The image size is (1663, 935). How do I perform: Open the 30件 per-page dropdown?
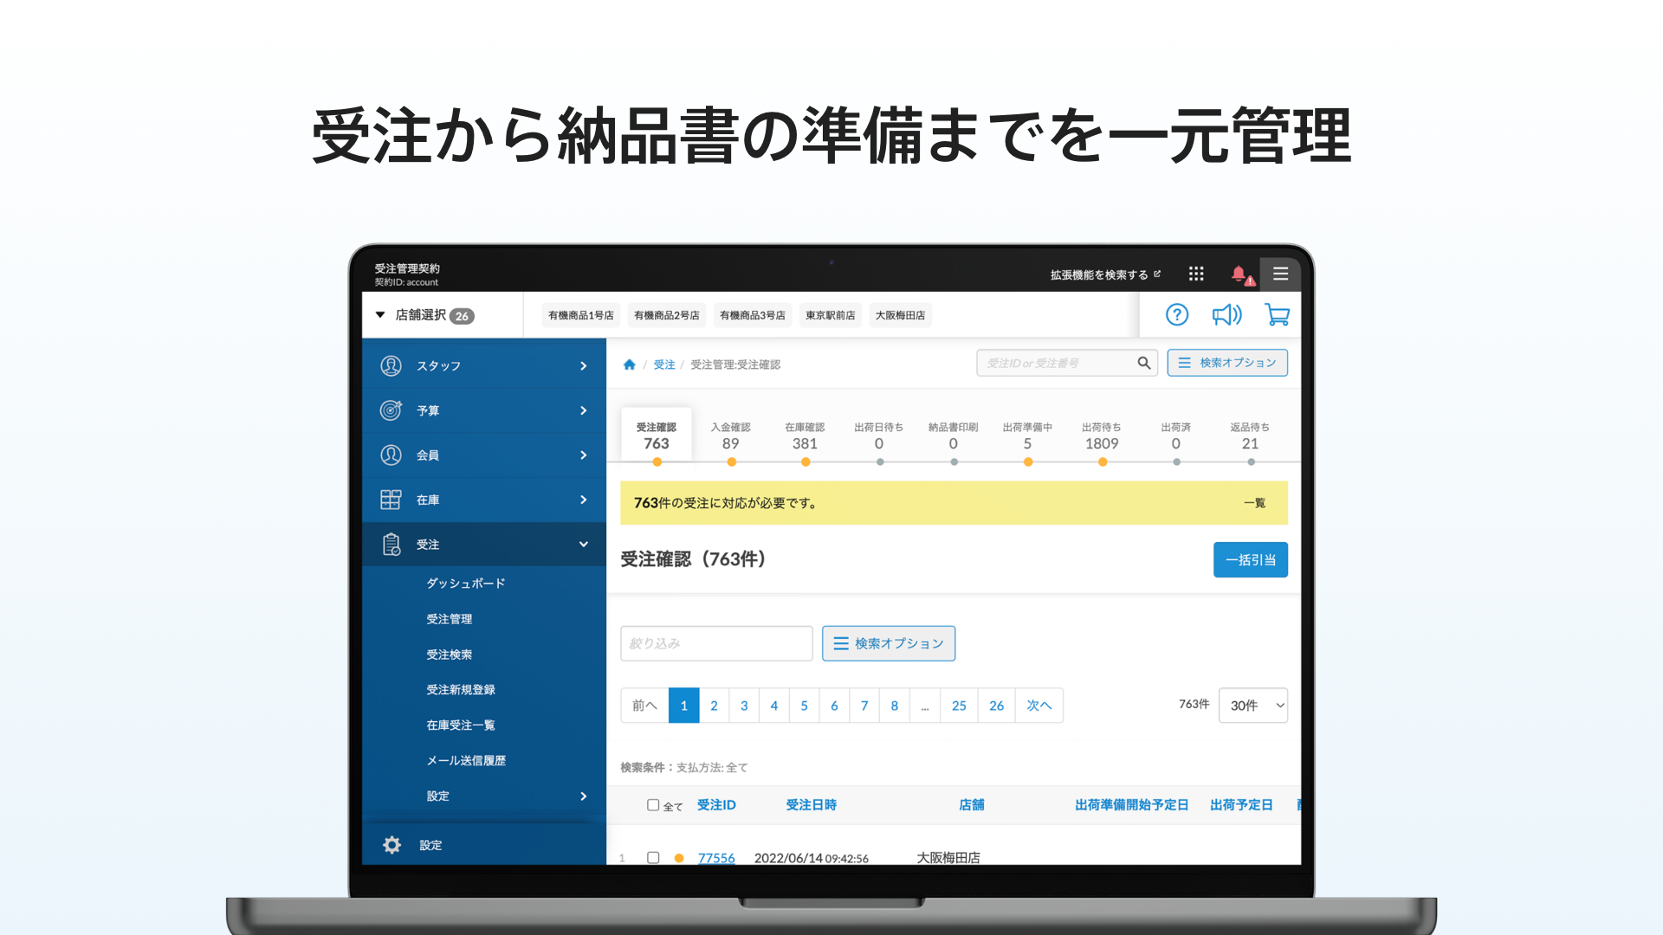[x=1252, y=706]
